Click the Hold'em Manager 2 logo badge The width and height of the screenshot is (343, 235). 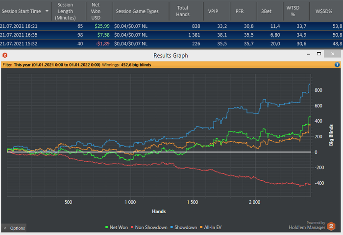(331, 226)
